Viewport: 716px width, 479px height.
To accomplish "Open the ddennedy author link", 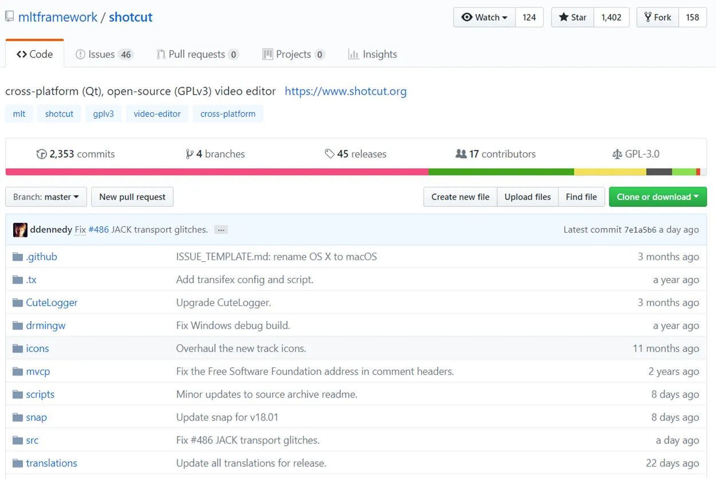I will (x=51, y=230).
